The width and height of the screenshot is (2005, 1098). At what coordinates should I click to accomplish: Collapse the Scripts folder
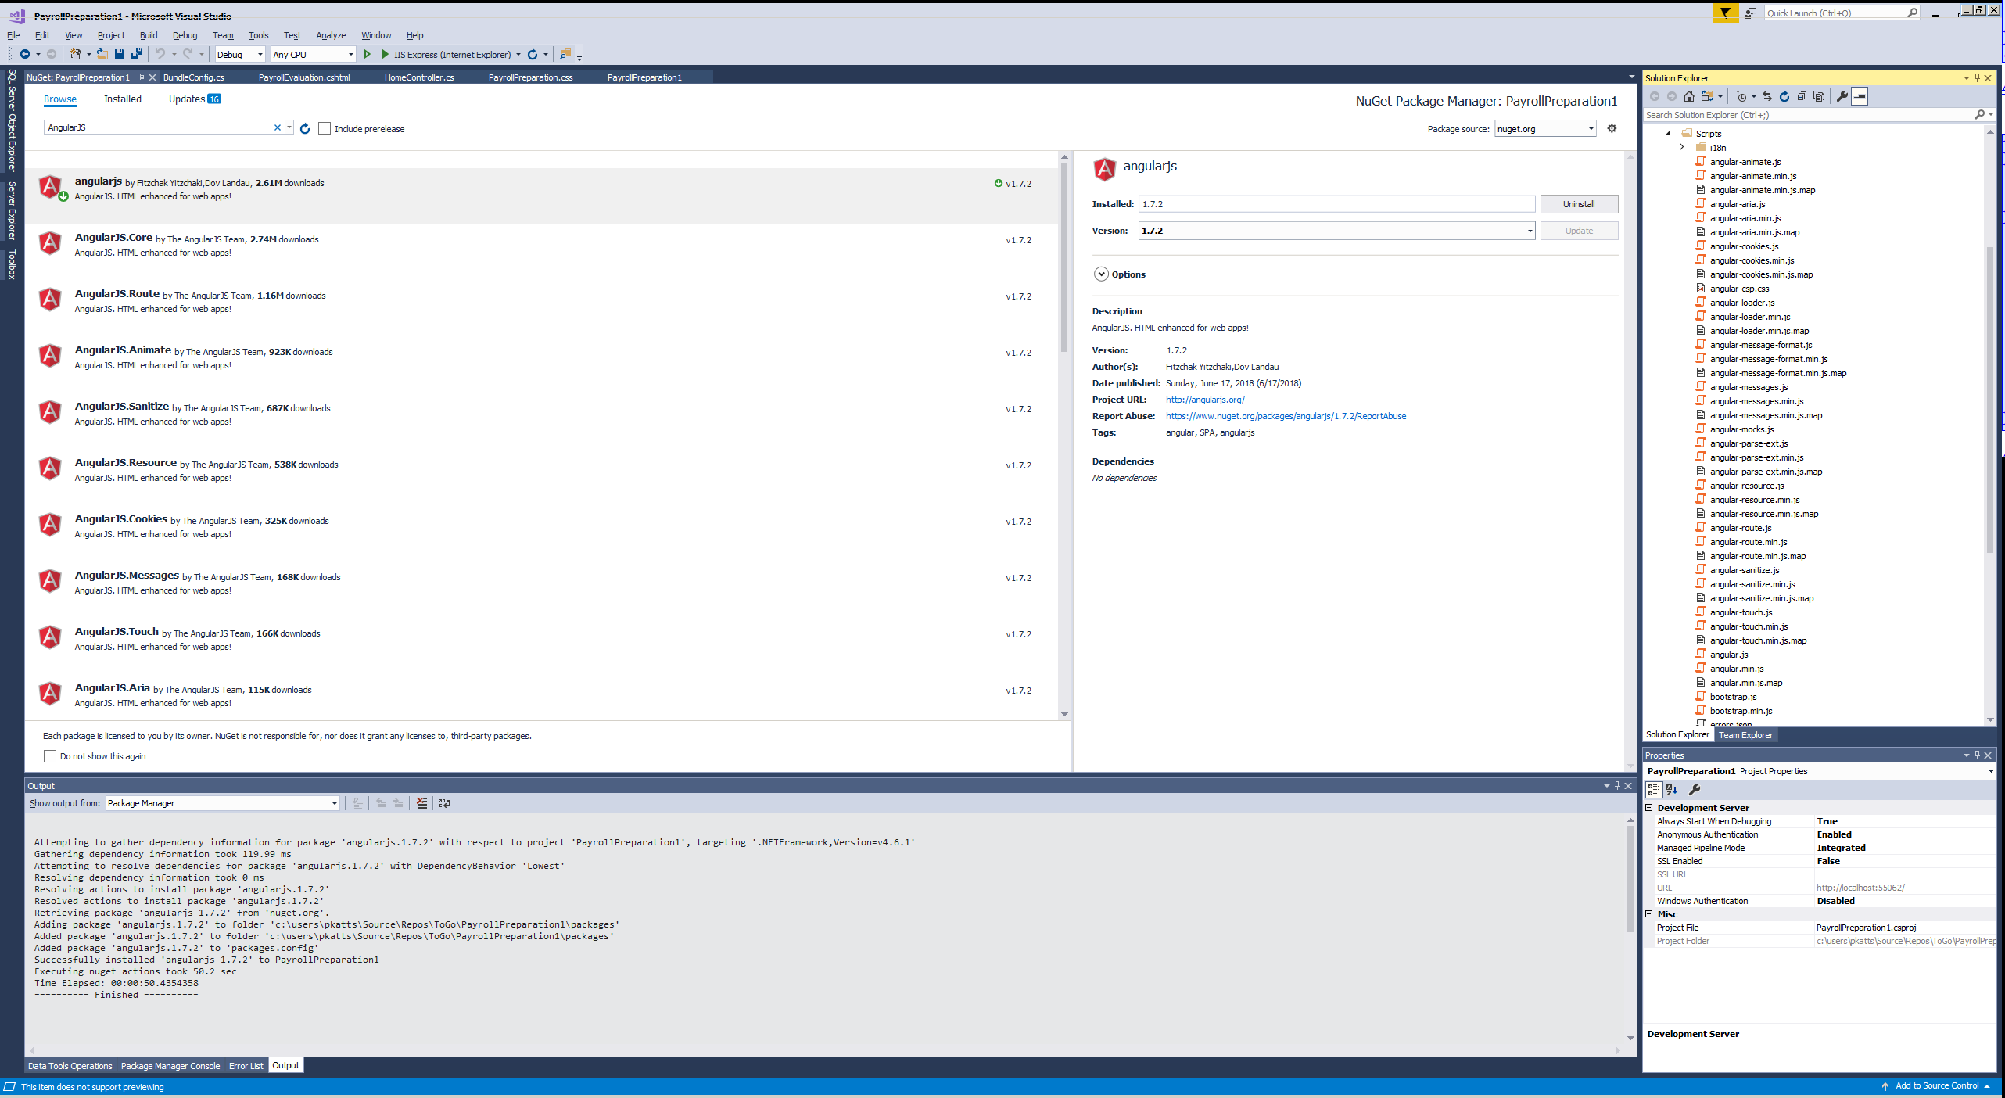point(1668,133)
